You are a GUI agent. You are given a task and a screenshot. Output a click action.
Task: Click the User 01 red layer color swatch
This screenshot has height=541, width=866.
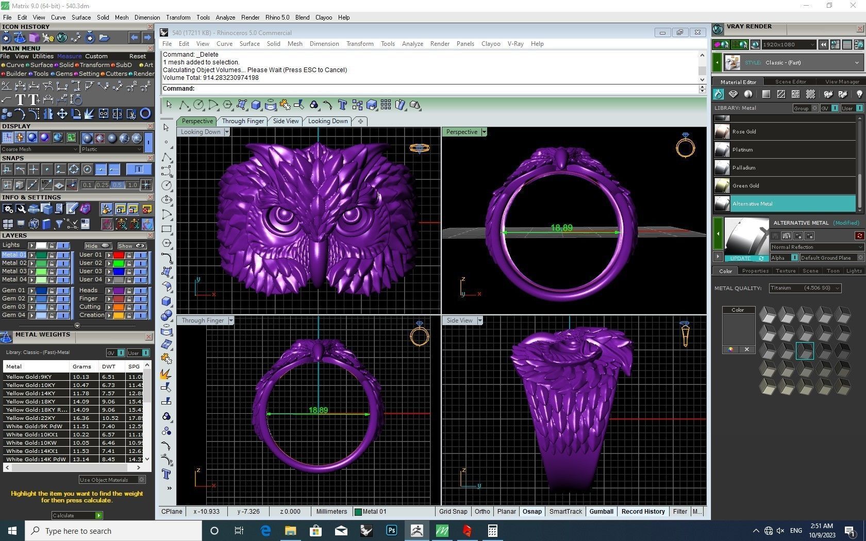point(119,255)
